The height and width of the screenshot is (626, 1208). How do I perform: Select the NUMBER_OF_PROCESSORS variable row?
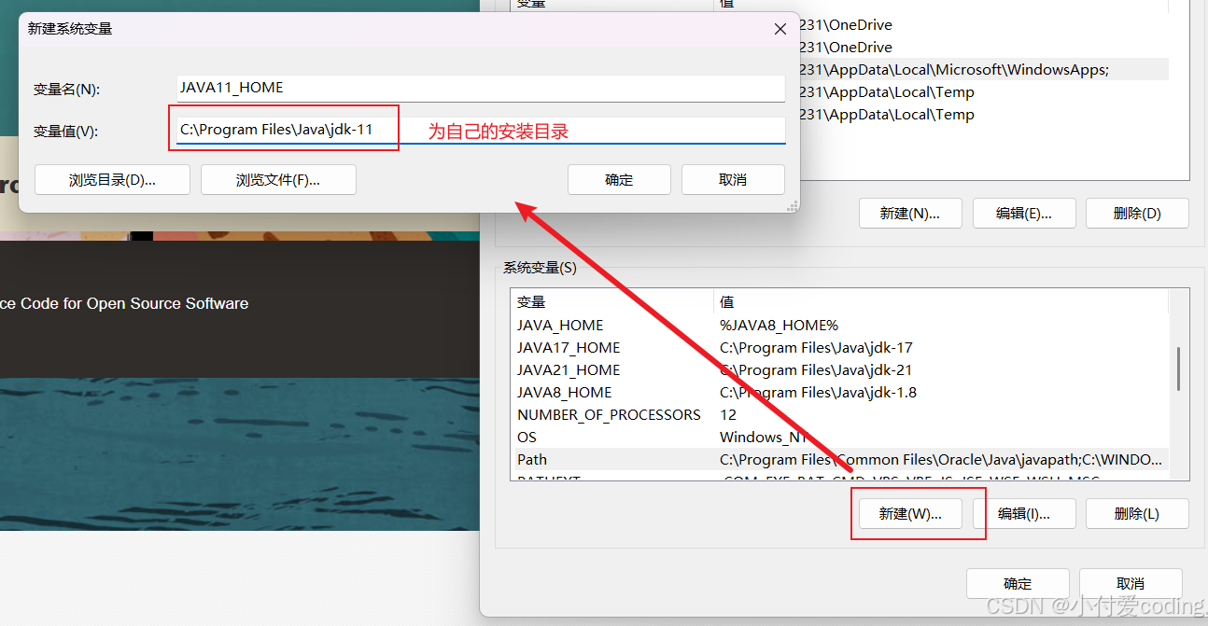839,415
